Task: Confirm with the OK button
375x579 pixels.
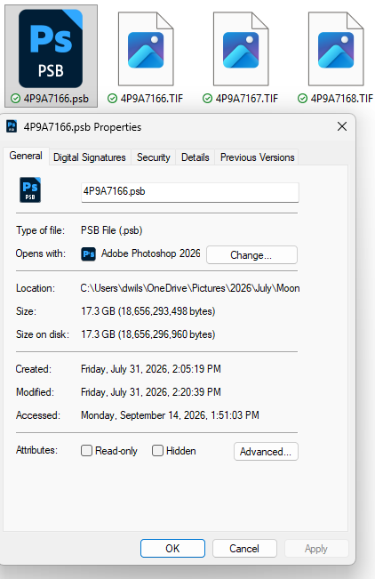Action: click(x=172, y=549)
